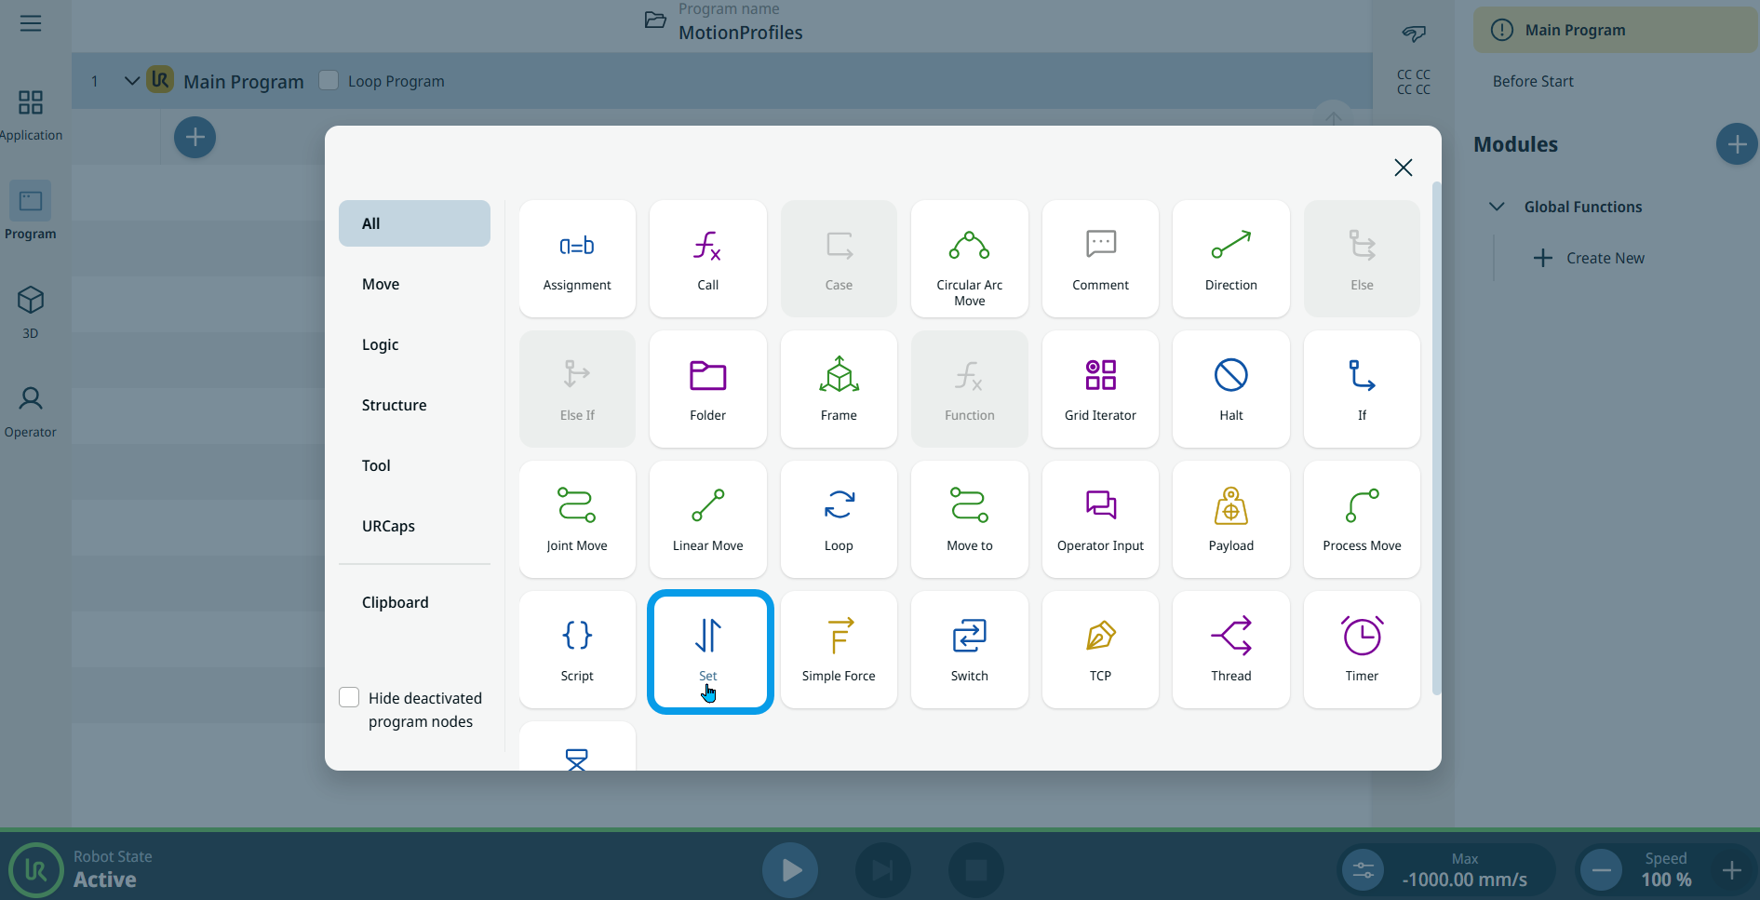Click Create New global function

coord(1590,258)
